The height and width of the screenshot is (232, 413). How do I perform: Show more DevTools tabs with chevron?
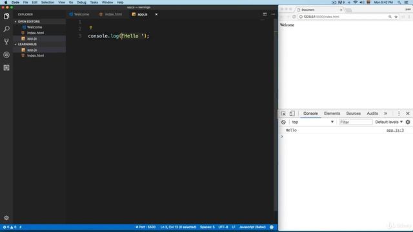point(386,113)
